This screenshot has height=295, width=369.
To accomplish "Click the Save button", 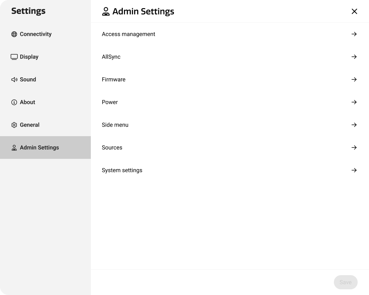I will (x=346, y=282).
